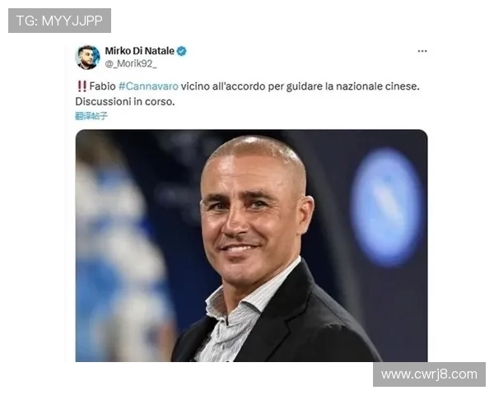Open the #Cannavaro hashtag
Viewport: 494px width, 395px height.
[x=148, y=86]
